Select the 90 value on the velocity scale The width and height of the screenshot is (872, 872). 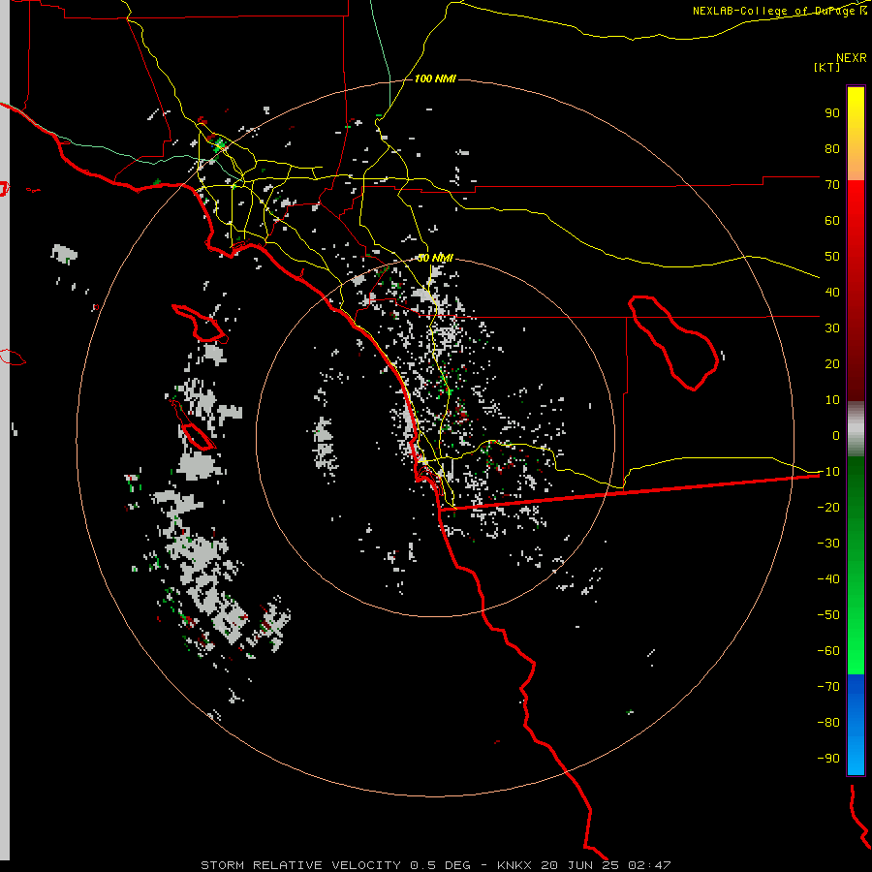click(832, 113)
